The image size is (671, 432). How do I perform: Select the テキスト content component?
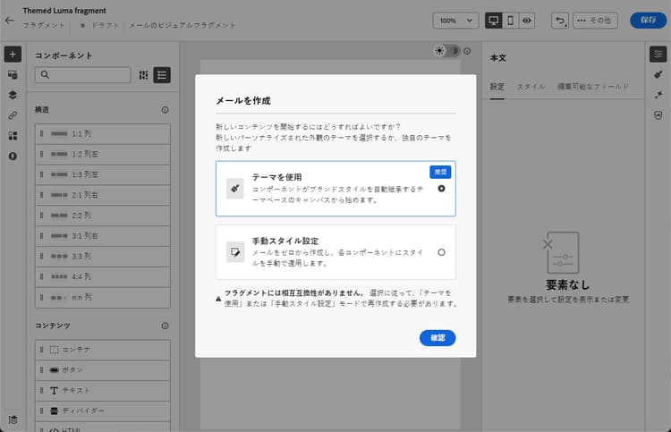click(103, 391)
